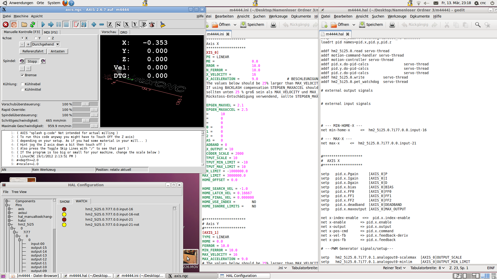The width and height of the screenshot is (497, 279).
Task: Open the Maschine menu in AXIS
Action: [21, 16]
